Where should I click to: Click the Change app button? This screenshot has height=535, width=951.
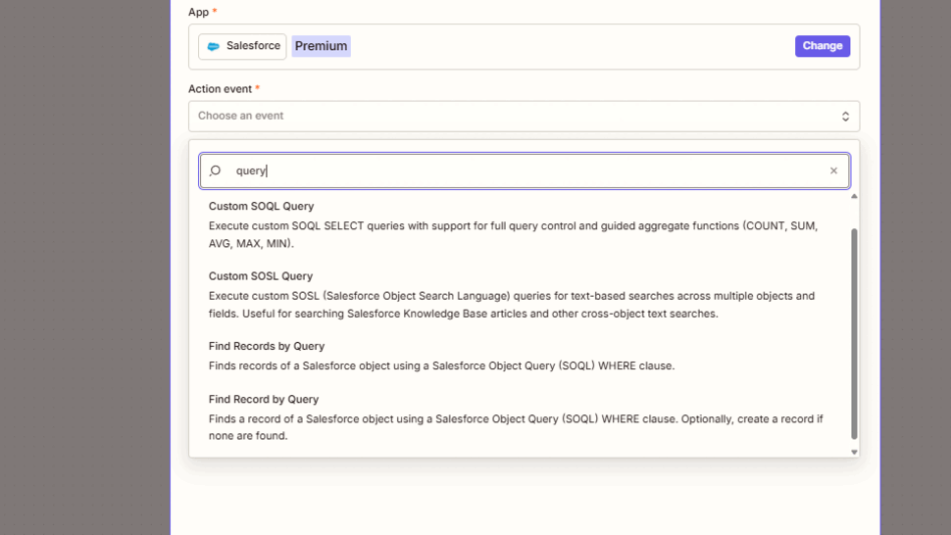pyautogui.click(x=822, y=46)
